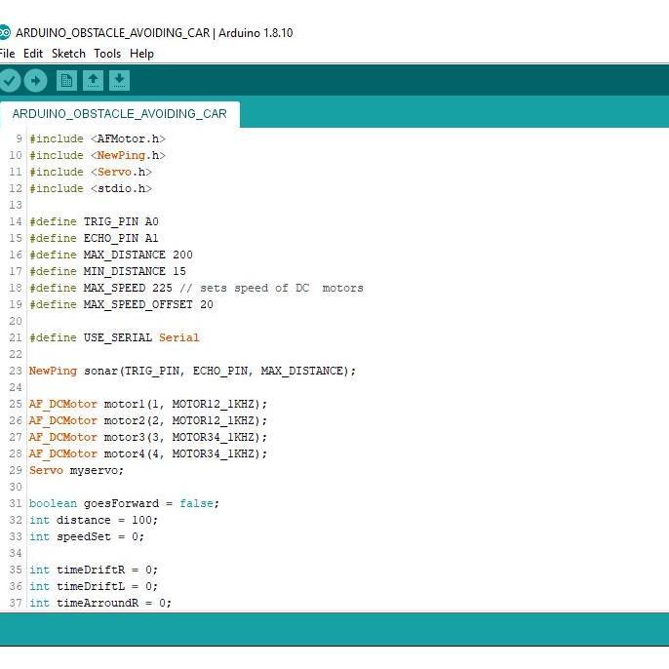Open a sketch with the Open arrow icon
The height and width of the screenshot is (669, 669).
click(x=93, y=81)
